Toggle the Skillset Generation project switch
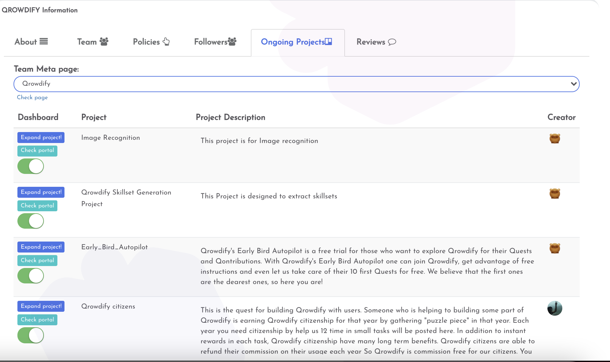The width and height of the screenshot is (610, 362). pyautogui.click(x=31, y=221)
